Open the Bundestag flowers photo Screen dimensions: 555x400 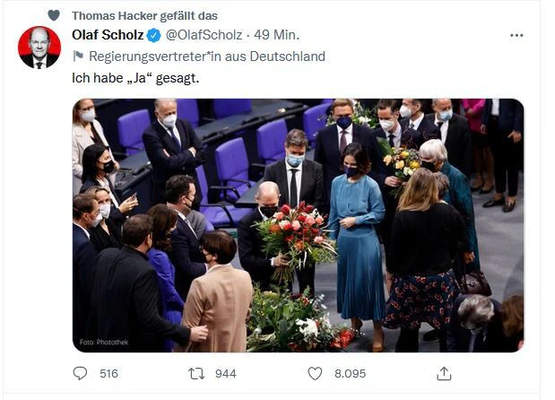tap(298, 224)
